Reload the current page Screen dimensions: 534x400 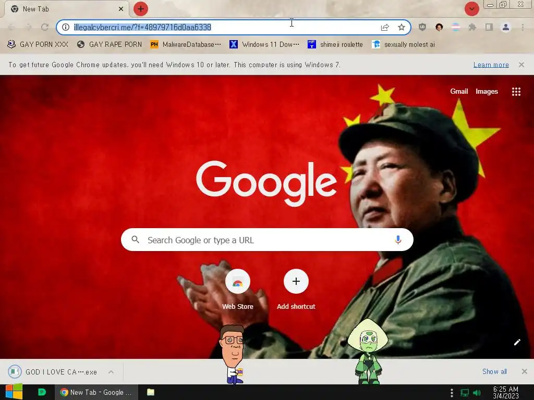45,27
